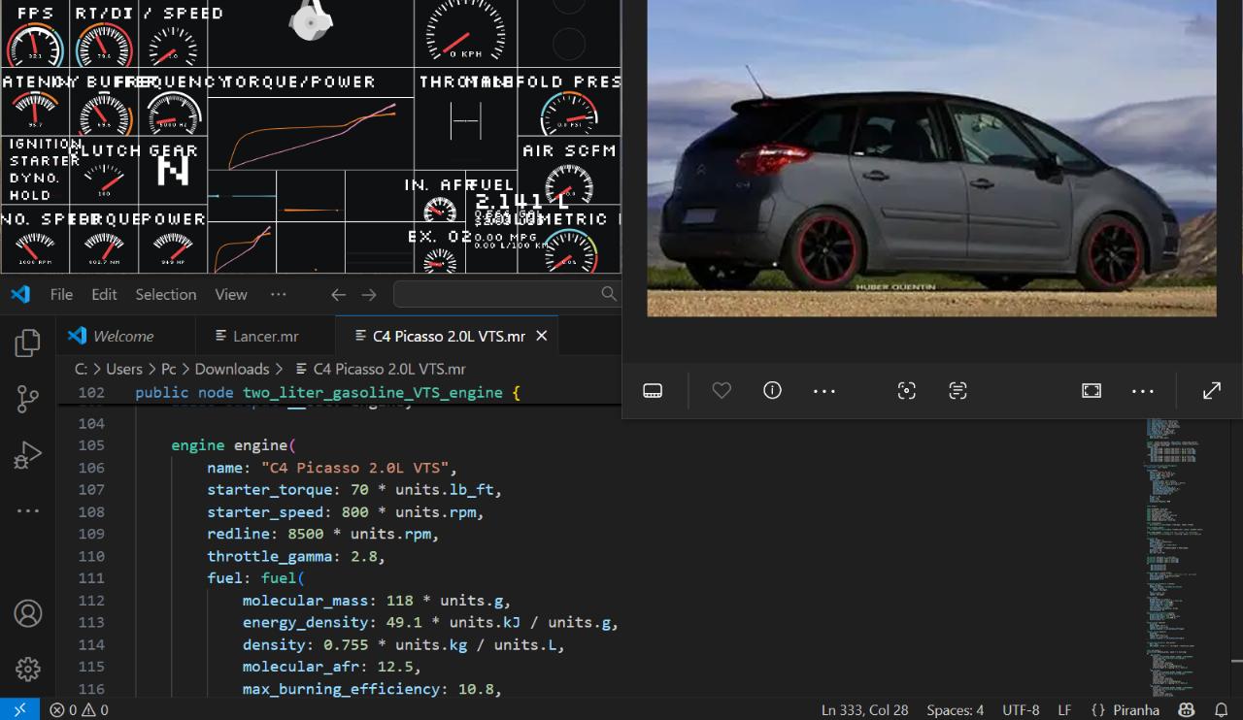Click the visual search icon in photo viewer

906,390
